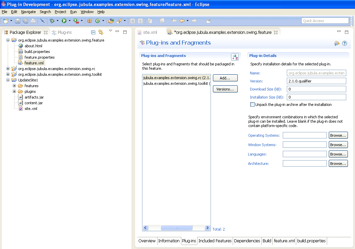
Task: Switch to the Included Features tab
Action: point(215,241)
